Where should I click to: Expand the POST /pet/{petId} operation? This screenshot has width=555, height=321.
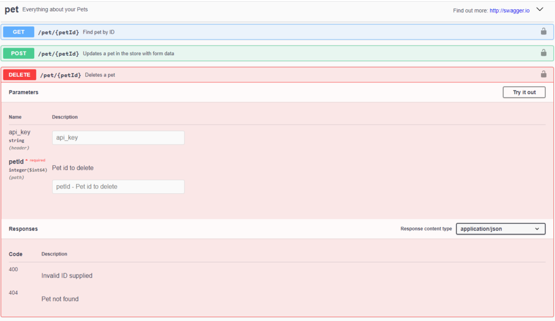click(x=59, y=54)
